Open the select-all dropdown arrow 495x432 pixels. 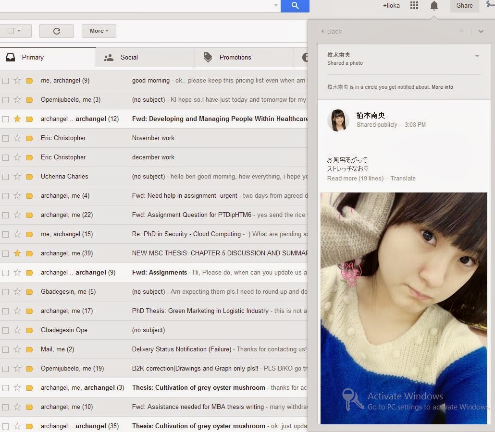coord(19,31)
